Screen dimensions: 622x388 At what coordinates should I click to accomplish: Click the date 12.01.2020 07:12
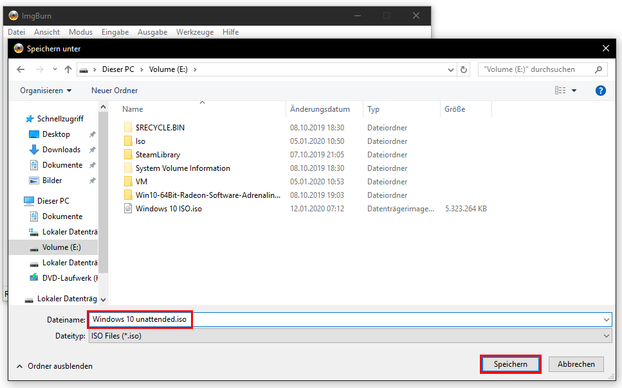tap(317, 209)
